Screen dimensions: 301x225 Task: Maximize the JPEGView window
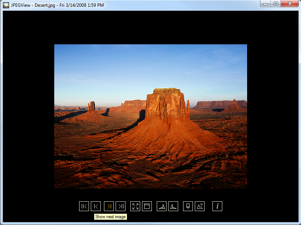pos(276,4)
